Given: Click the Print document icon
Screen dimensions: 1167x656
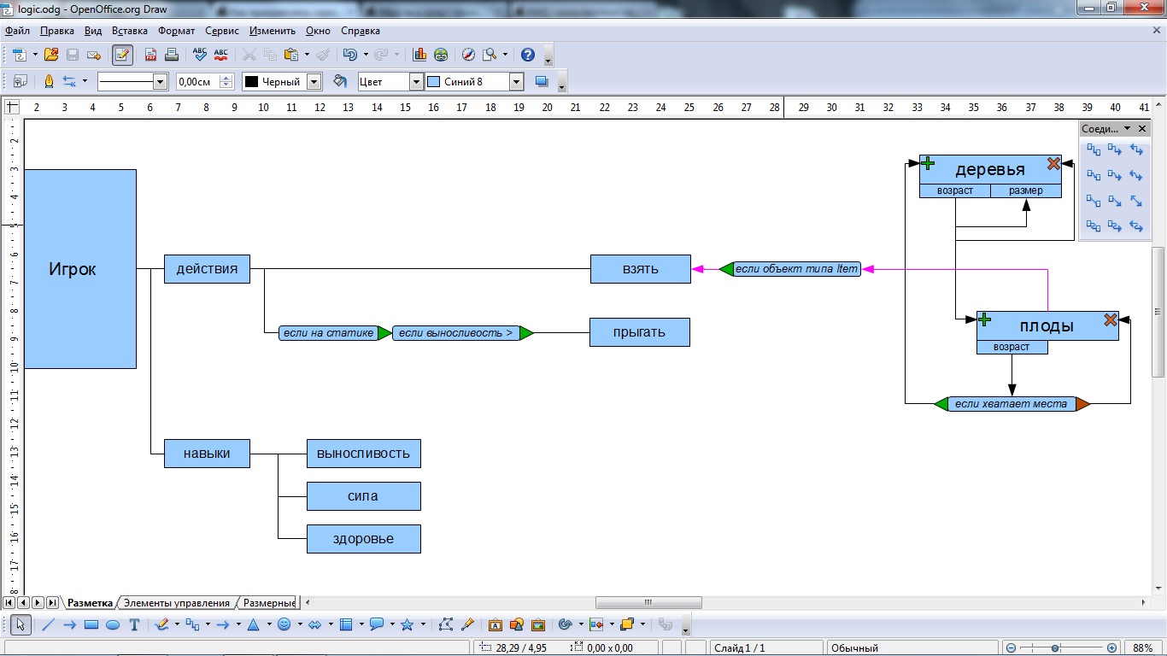Looking at the screenshot, I should [x=171, y=55].
